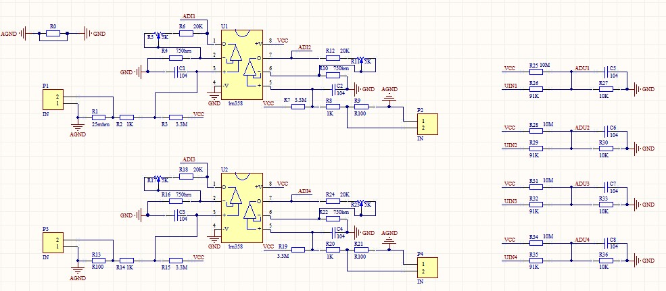Select connector P3 symbol
666x291 pixels.
coord(53,243)
